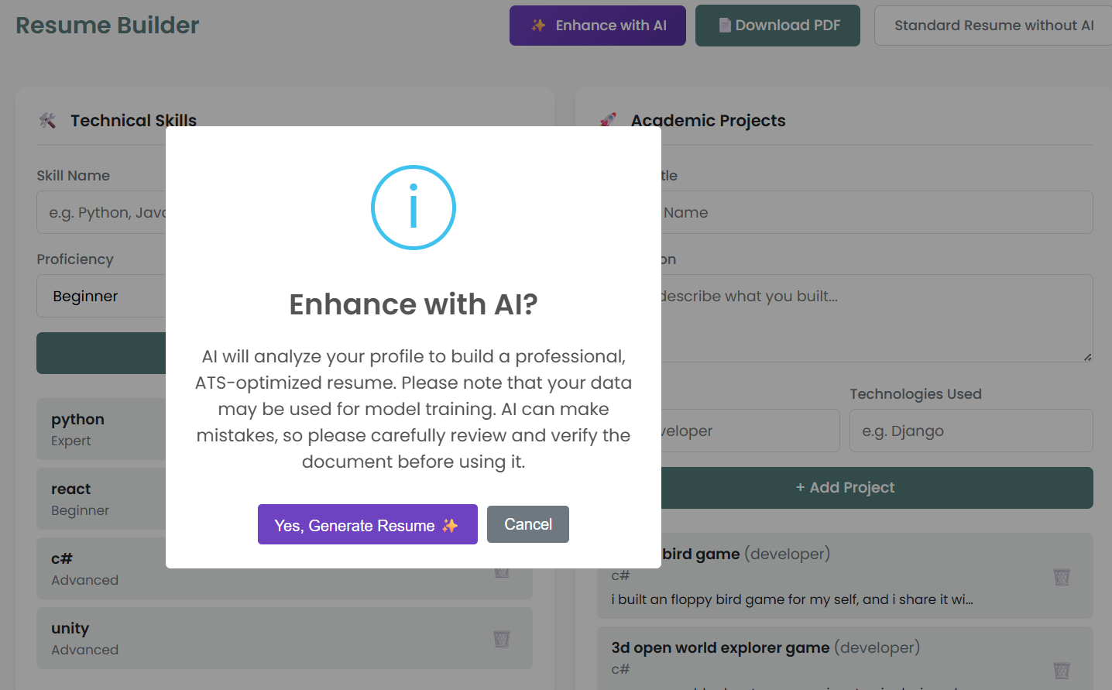Click the sparkle icon on Enhance with AI
Viewport: 1112px width, 690px height.
click(x=538, y=26)
